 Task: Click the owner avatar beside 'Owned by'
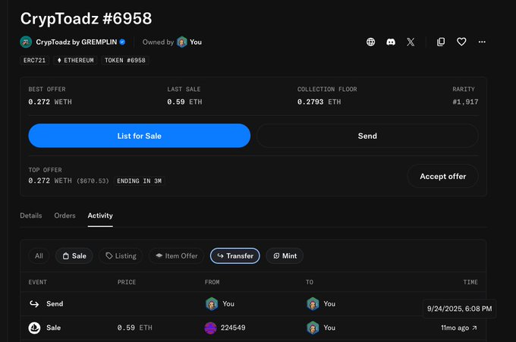[x=182, y=42]
